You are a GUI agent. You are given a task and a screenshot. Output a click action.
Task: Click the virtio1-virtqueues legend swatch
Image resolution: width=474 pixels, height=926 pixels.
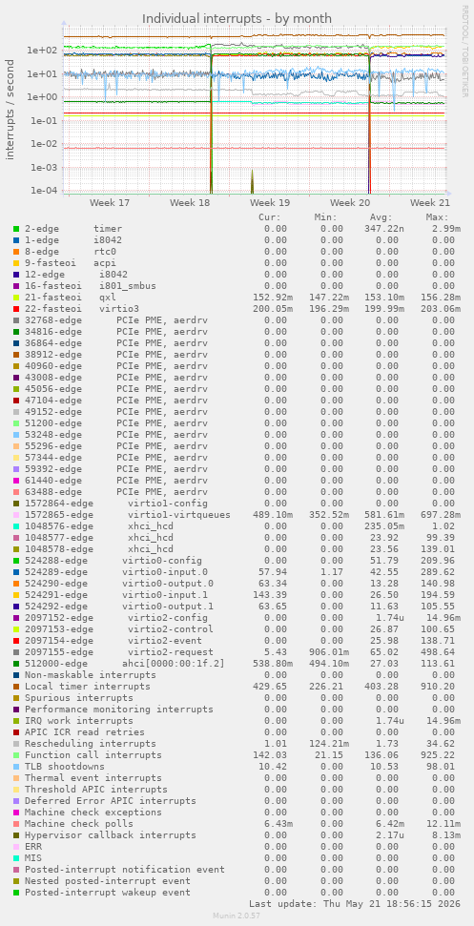click(x=16, y=515)
